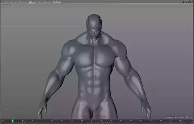The width and height of the screenshot is (194, 124).
Task: Jump to frame 30 on timeline ruler
Action: [62, 121]
